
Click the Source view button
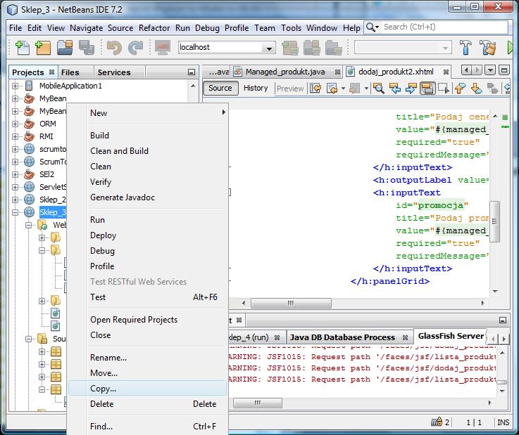(220, 88)
